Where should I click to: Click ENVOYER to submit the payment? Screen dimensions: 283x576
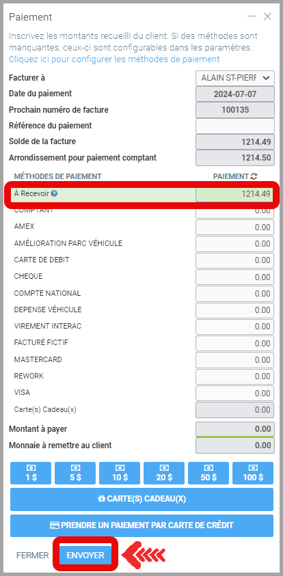85,555
